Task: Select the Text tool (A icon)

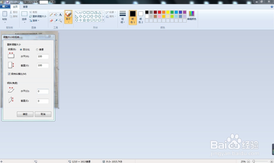Action: [60, 15]
